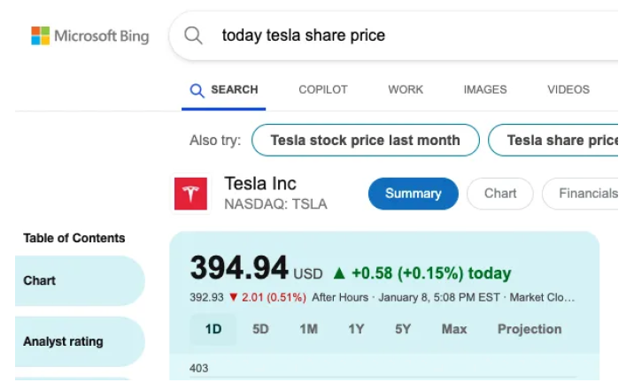This screenshot has width=634, height=390.
Task: Click the blue search icon beside SEARCH
Action: tap(197, 90)
